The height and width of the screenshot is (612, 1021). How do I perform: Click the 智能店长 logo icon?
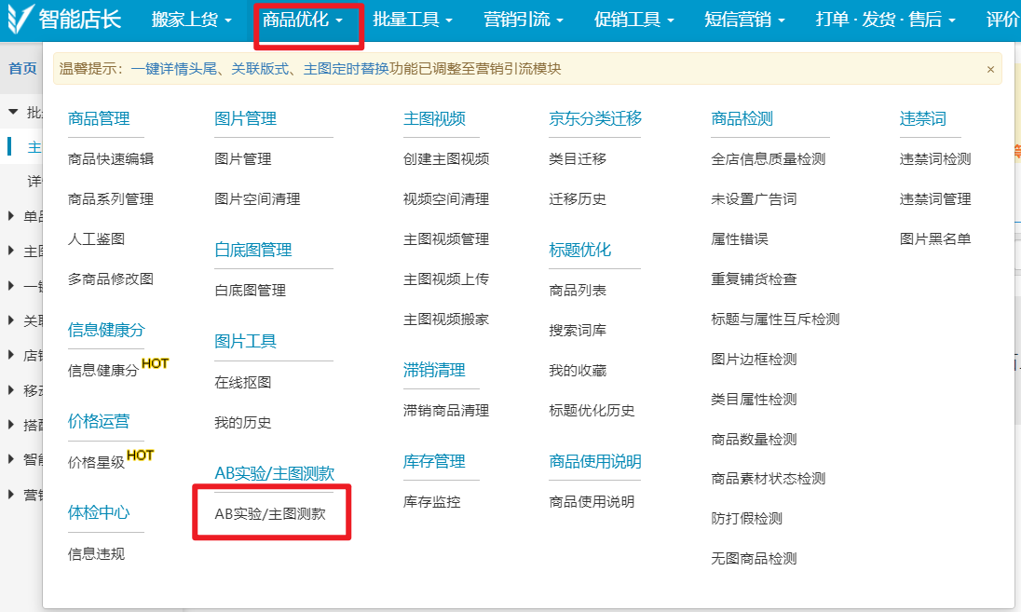pos(20,19)
